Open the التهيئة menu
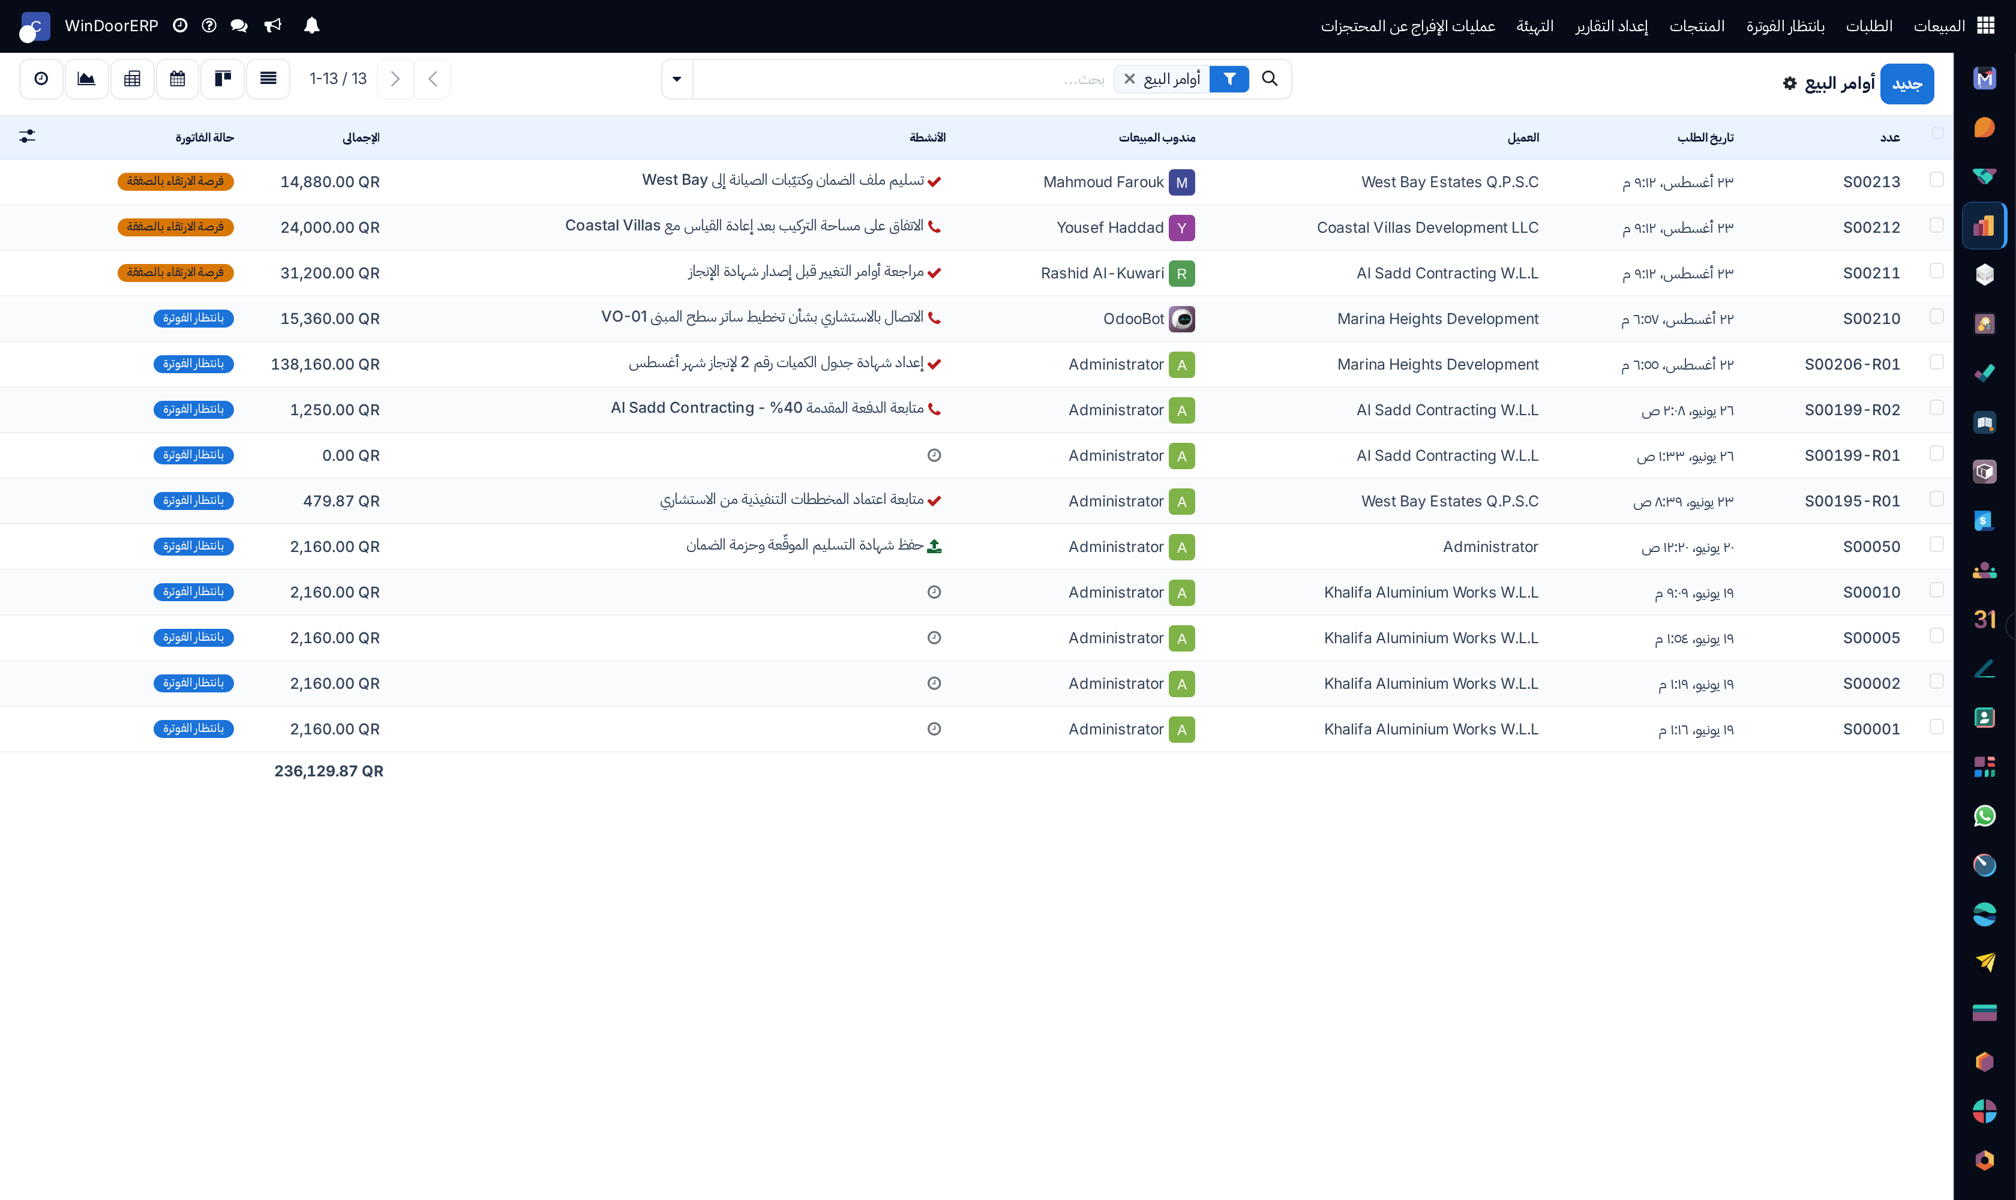2016x1200 pixels. (x=1535, y=26)
